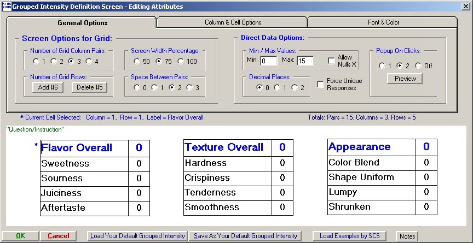Select the Color Blend label cell
This screenshot has width=473, height=243.
372,163
